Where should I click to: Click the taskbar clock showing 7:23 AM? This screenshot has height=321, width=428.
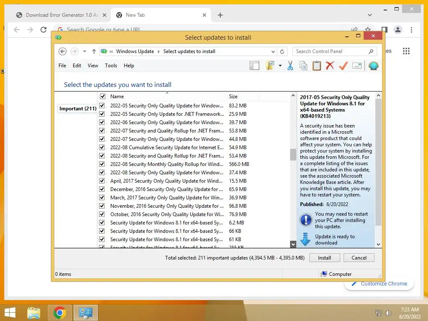pos(410,313)
